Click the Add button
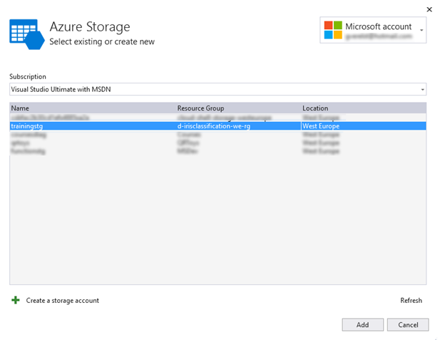445x340 pixels. (x=362, y=325)
